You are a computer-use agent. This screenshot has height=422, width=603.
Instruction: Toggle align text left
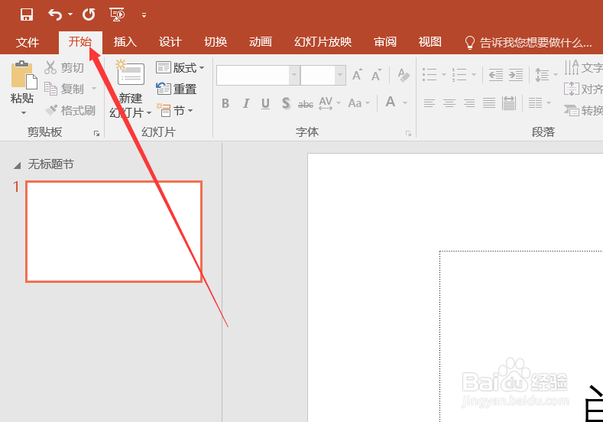click(x=430, y=103)
